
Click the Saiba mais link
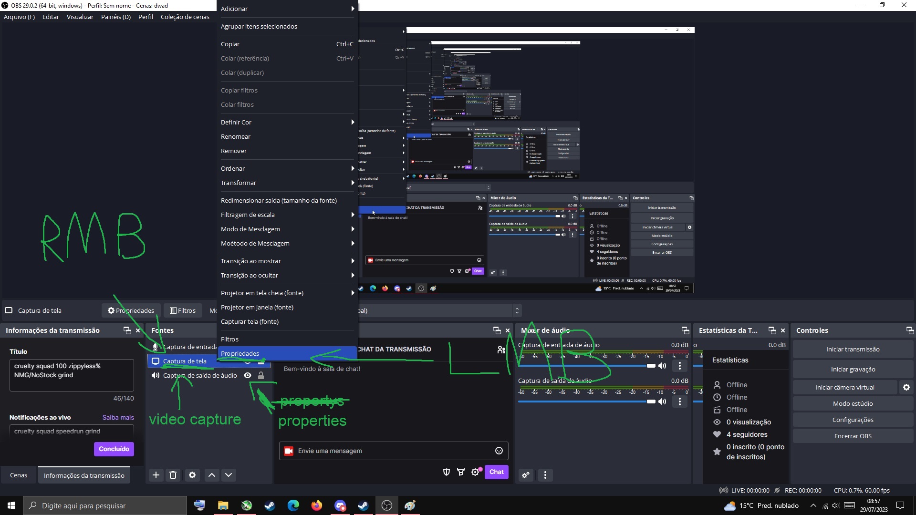pos(118,417)
